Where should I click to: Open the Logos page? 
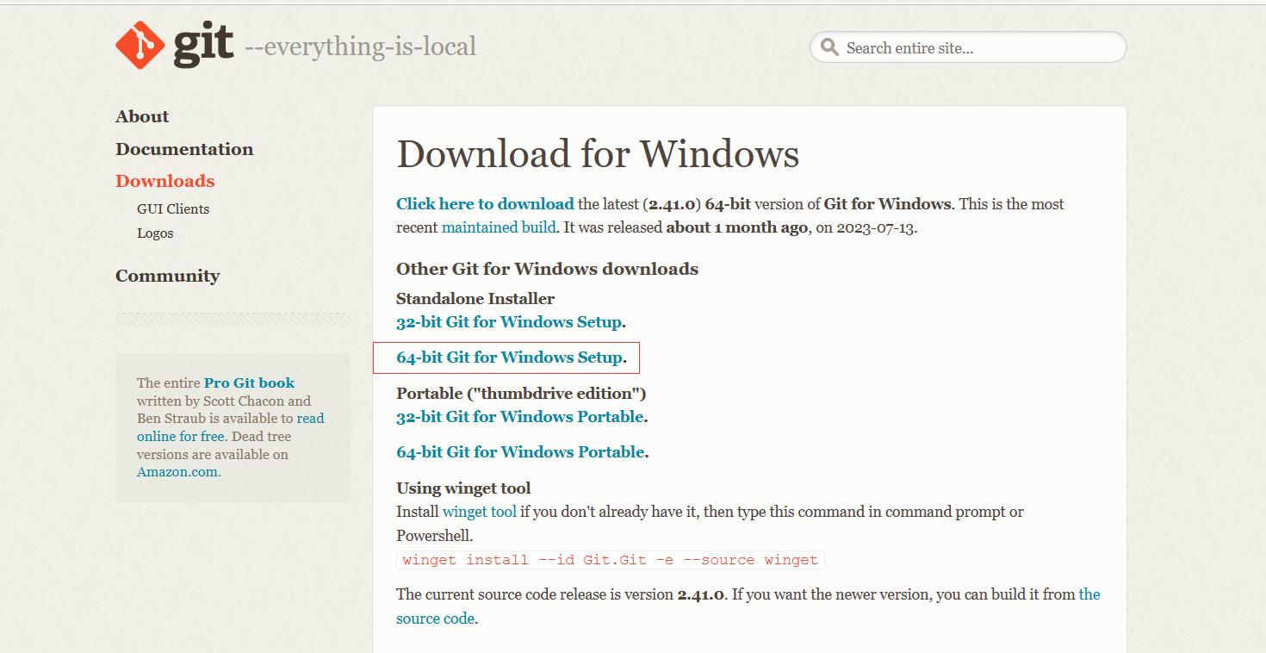coord(155,233)
